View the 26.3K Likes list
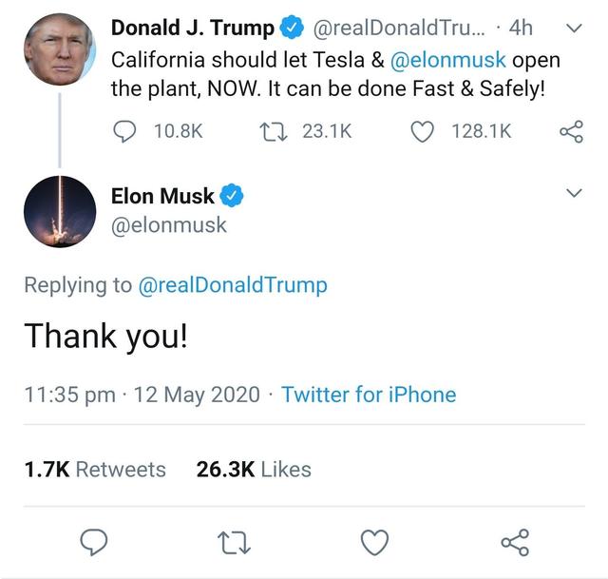Image resolution: width=608 pixels, height=579 pixels. click(254, 470)
